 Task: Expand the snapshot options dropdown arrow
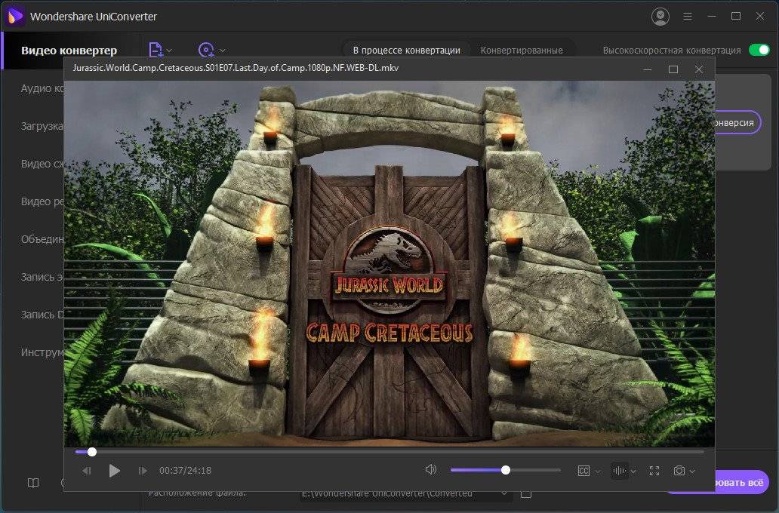692,472
